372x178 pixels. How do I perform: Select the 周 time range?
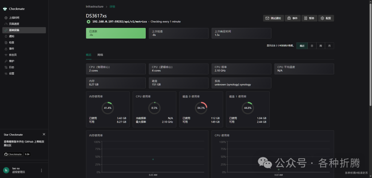[x=321, y=46]
